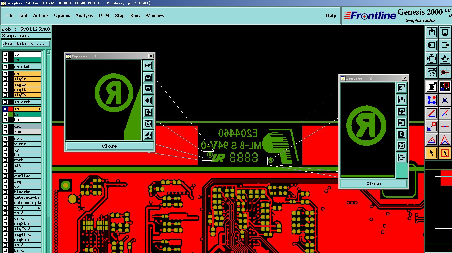Click the green color swatch of layer bs
This screenshot has height=253, width=452.
tap(11, 114)
